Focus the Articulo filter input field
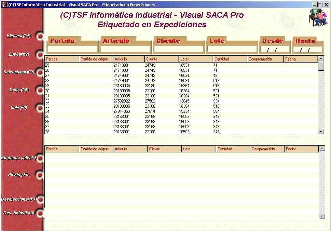Screen dimensions: 331x231 point(125,49)
